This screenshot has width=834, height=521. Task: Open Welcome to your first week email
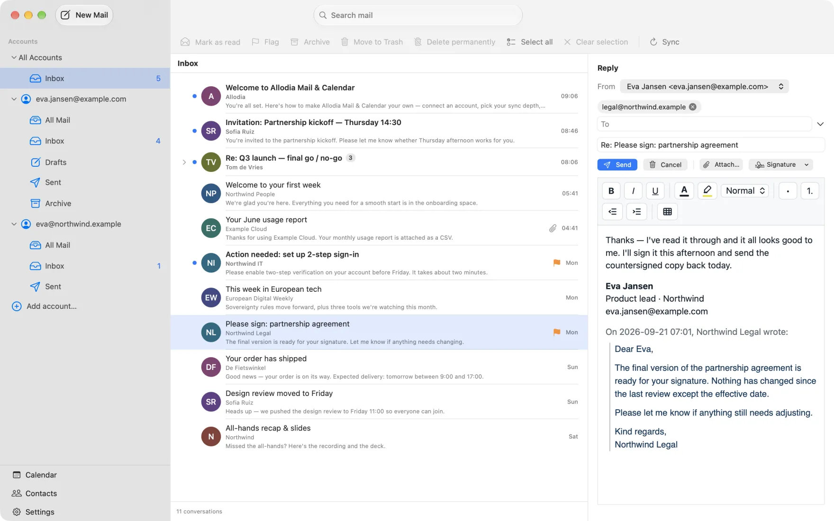379,193
